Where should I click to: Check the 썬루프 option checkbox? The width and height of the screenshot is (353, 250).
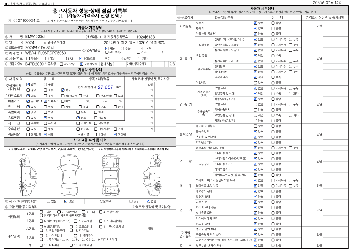tap(78, 129)
